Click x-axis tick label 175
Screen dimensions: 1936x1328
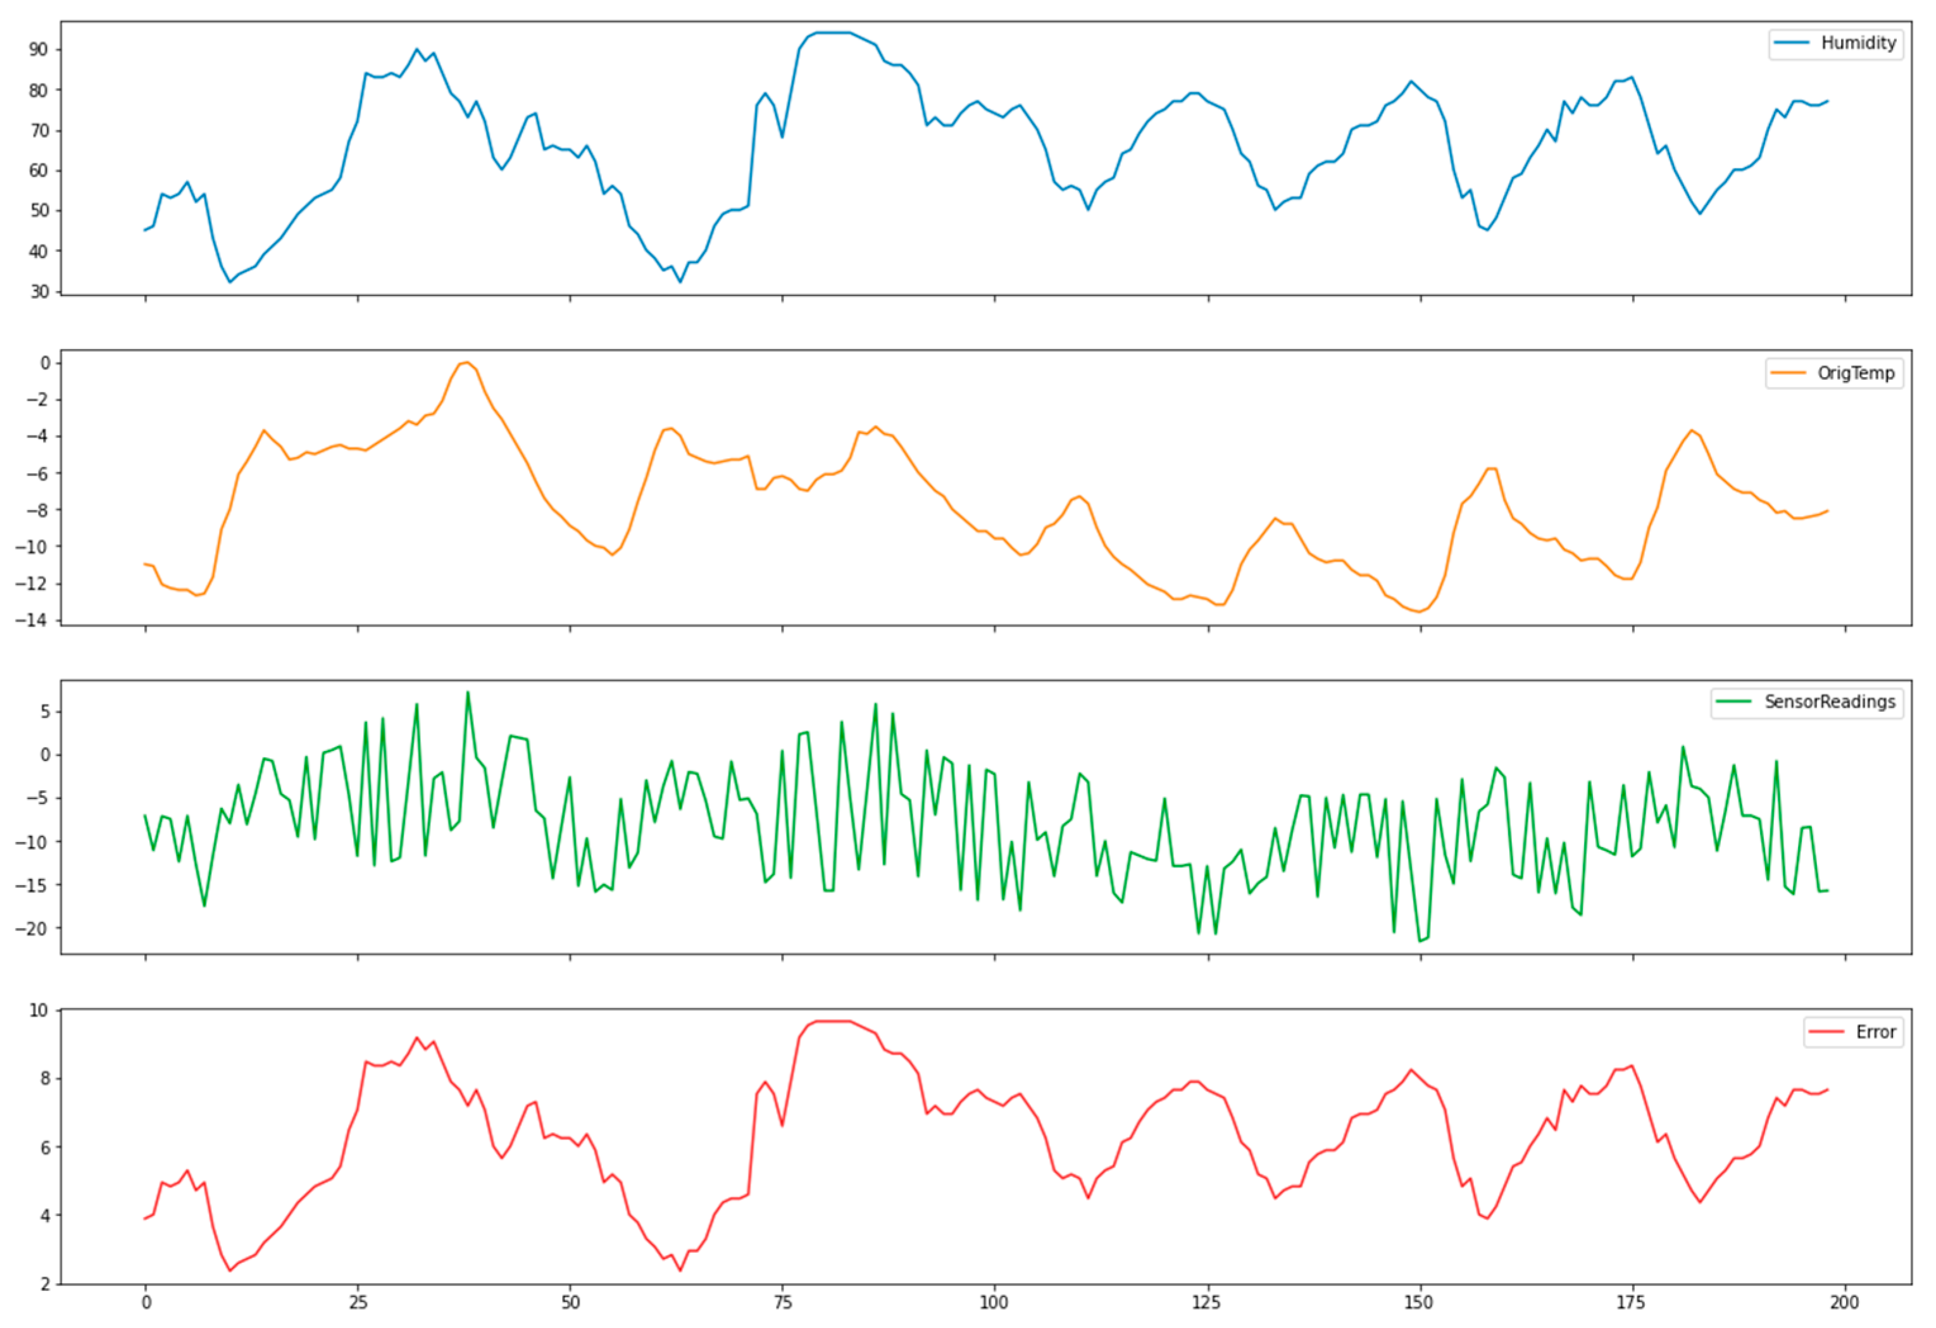1631,1302
